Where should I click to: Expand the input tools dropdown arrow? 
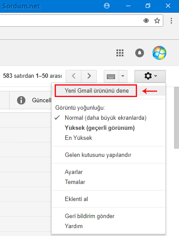coord(123,76)
